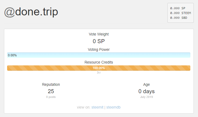
Task: Click the reputation score 25
Action: click(x=51, y=91)
